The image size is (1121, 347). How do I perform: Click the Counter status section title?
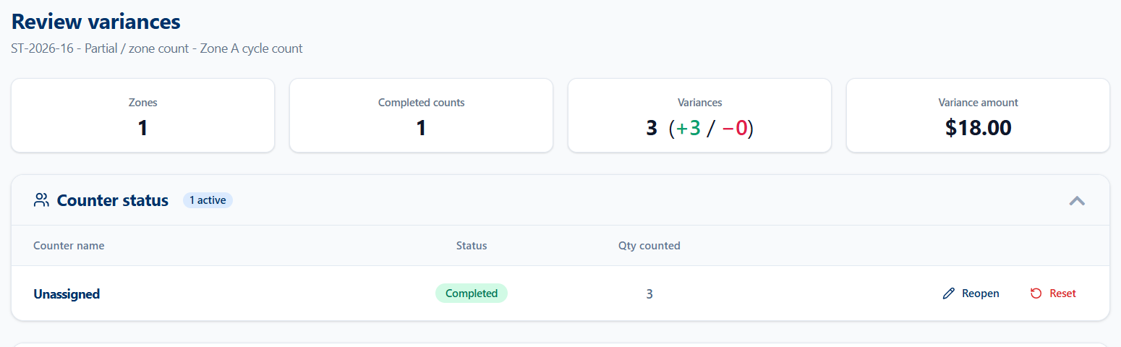[113, 200]
